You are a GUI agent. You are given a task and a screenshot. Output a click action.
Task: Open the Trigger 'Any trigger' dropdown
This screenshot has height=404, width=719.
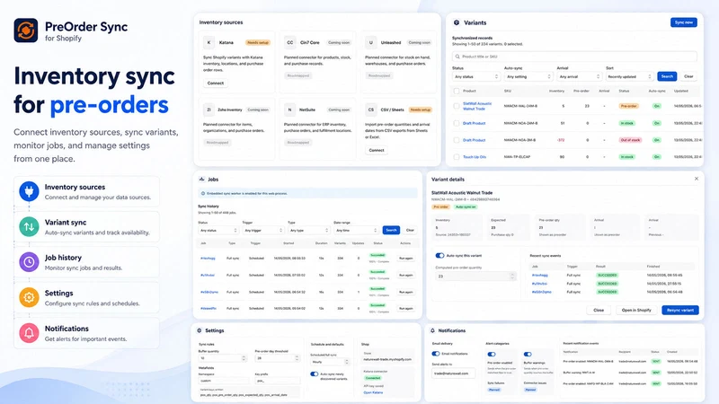coord(262,231)
